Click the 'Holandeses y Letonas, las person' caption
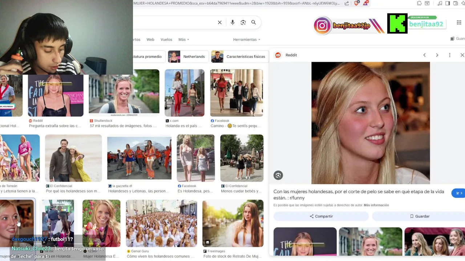The height and width of the screenshot is (261, 465). [138, 191]
